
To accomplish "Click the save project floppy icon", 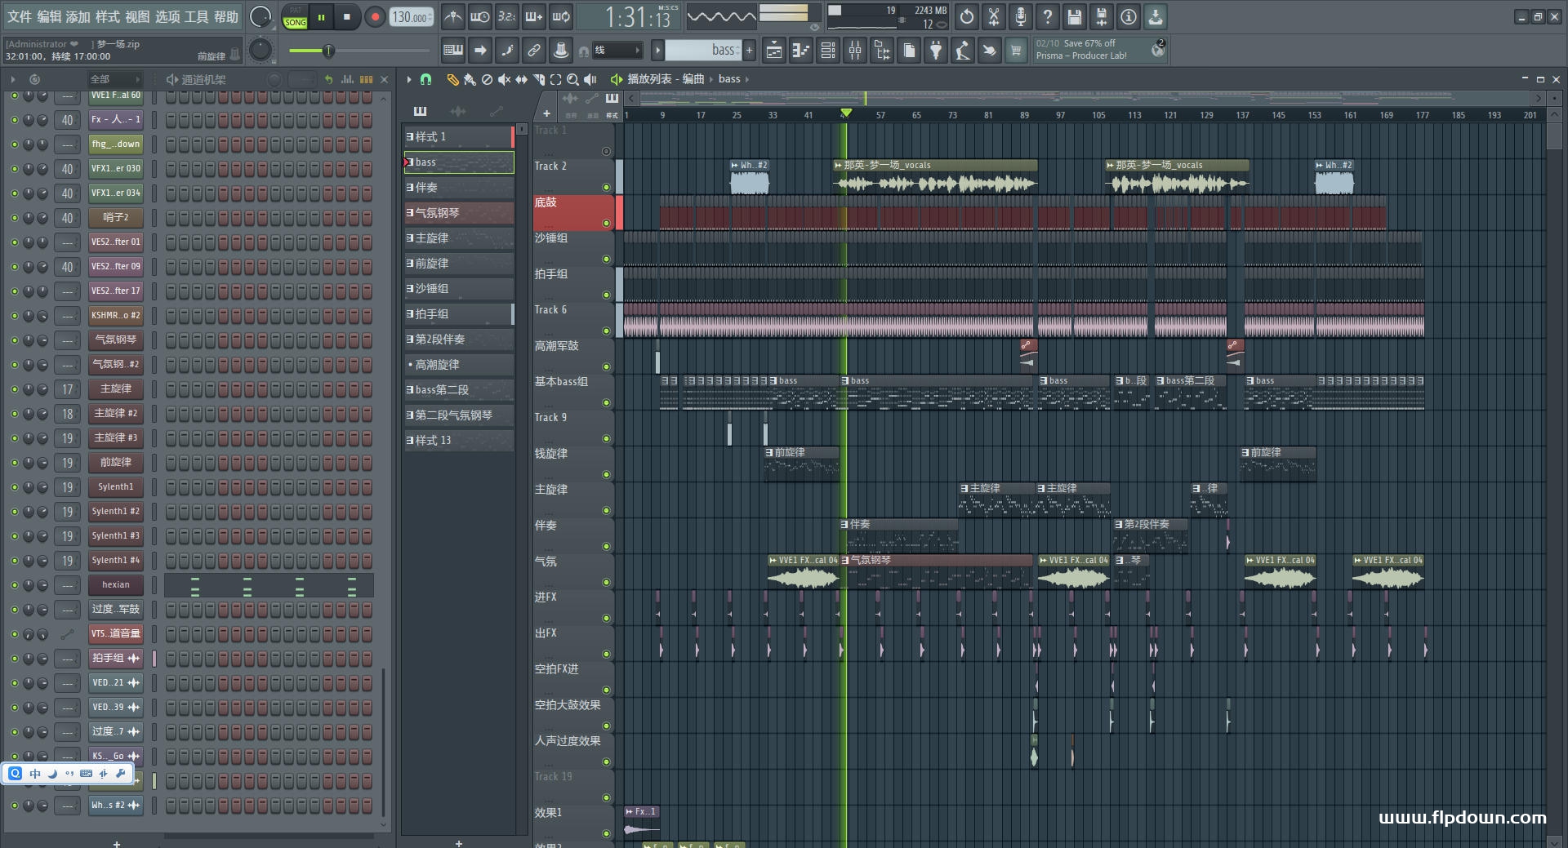I will point(1074,17).
